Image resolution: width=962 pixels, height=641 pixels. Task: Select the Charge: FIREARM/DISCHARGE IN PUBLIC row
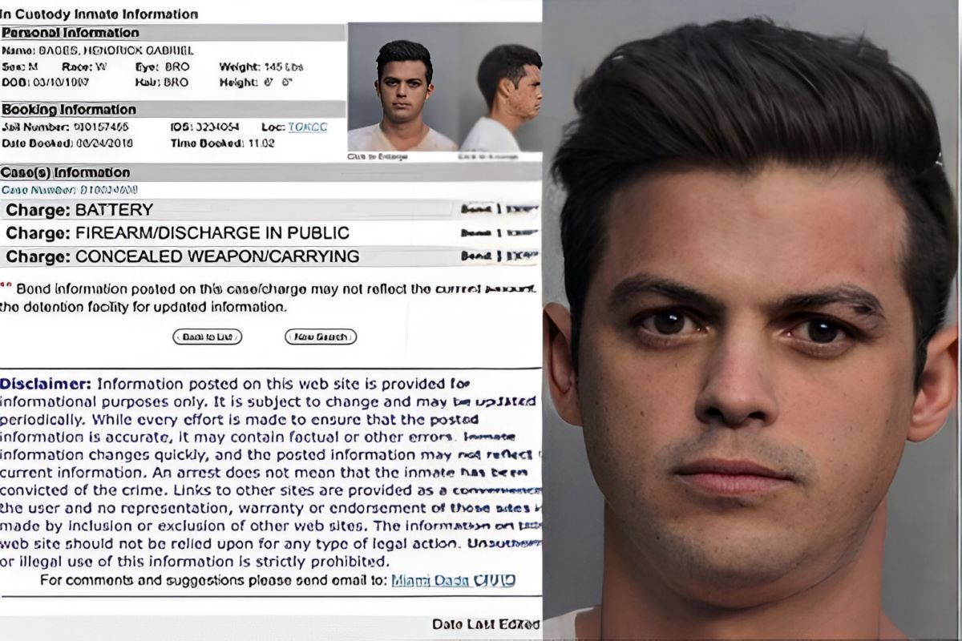270,233
